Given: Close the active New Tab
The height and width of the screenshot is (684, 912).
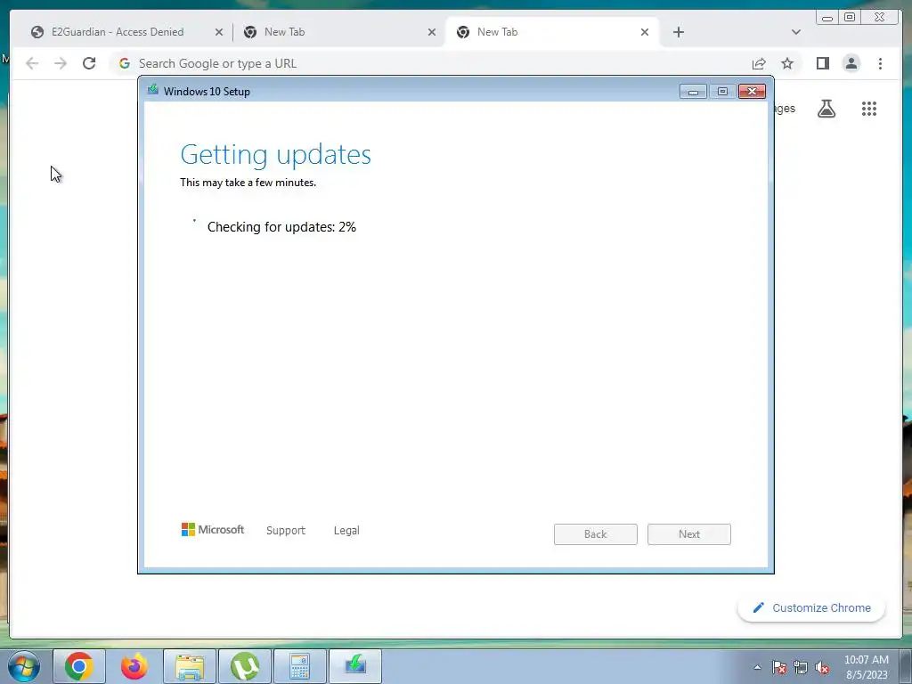Looking at the screenshot, I should click(645, 32).
